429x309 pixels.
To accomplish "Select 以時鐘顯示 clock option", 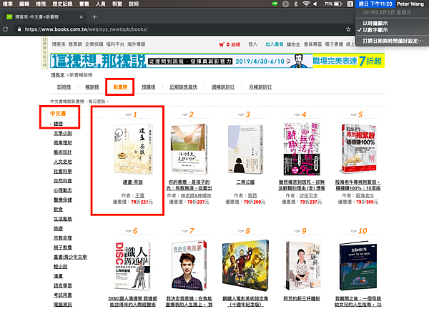I will tap(375, 24).
